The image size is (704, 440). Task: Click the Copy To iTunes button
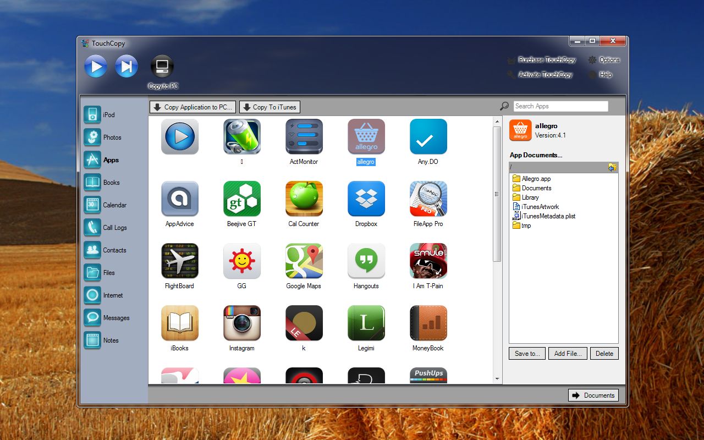(x=269, y=107)
